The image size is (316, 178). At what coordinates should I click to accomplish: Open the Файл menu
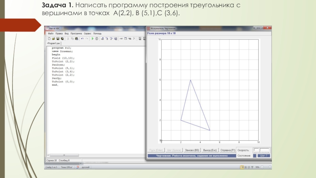point(51,34)
